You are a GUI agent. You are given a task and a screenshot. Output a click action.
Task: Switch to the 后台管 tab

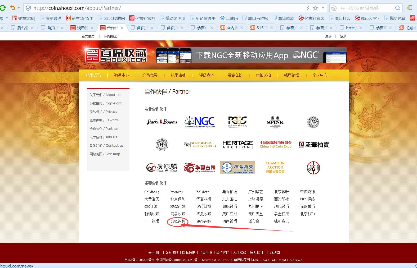click(22, 28)
